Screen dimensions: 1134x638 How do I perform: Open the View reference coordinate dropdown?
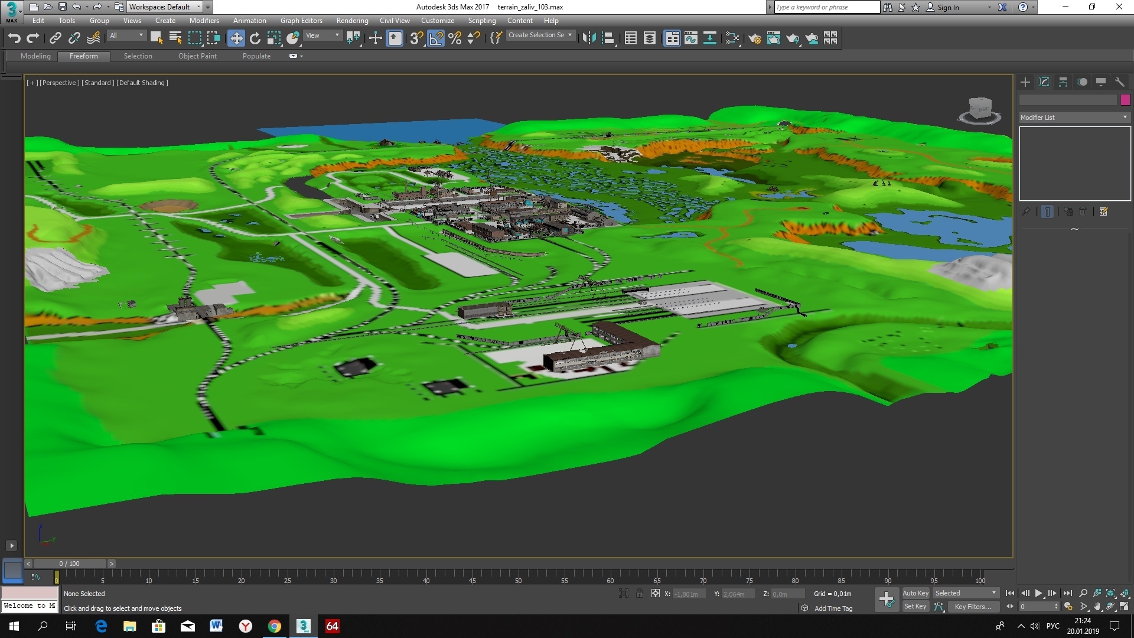click(322, 35)
